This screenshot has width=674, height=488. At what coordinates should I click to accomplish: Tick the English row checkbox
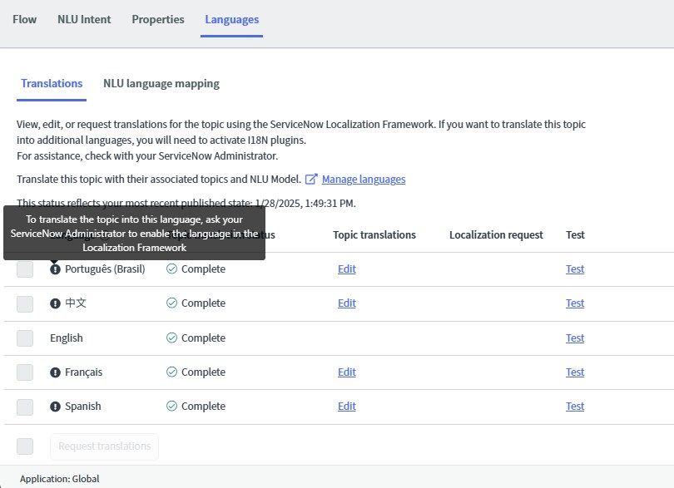click(25, 338)
